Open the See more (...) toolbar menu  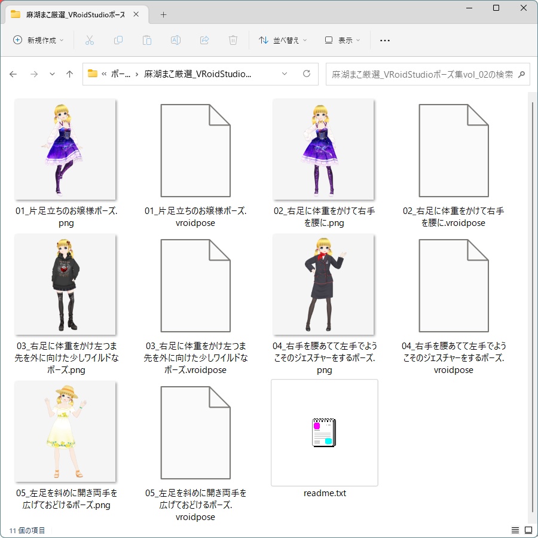(384, 40)
